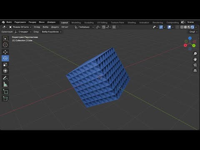Select wireframe viewport shading

(182, 27)
